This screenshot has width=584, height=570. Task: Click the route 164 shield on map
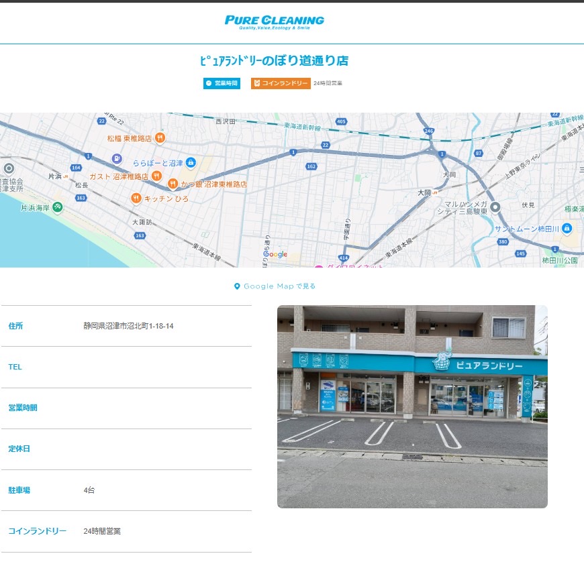click(76, 168)
